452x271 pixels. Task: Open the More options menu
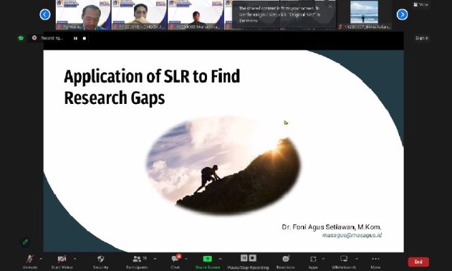point(375,259)
